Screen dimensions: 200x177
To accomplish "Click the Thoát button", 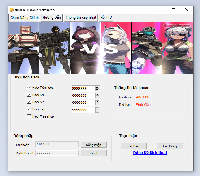I will [94, 153].
